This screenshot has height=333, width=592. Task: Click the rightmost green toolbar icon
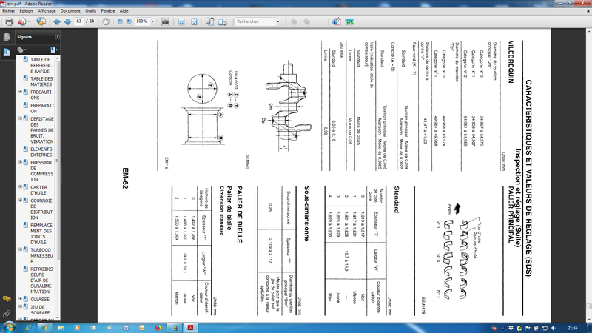pos(349,21)
